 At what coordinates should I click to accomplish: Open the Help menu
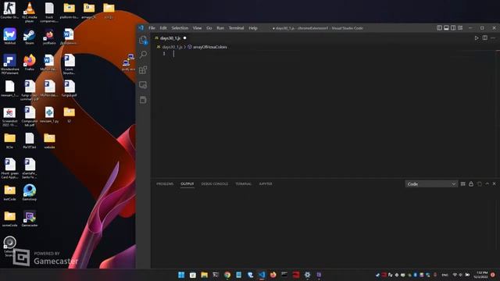253,28
